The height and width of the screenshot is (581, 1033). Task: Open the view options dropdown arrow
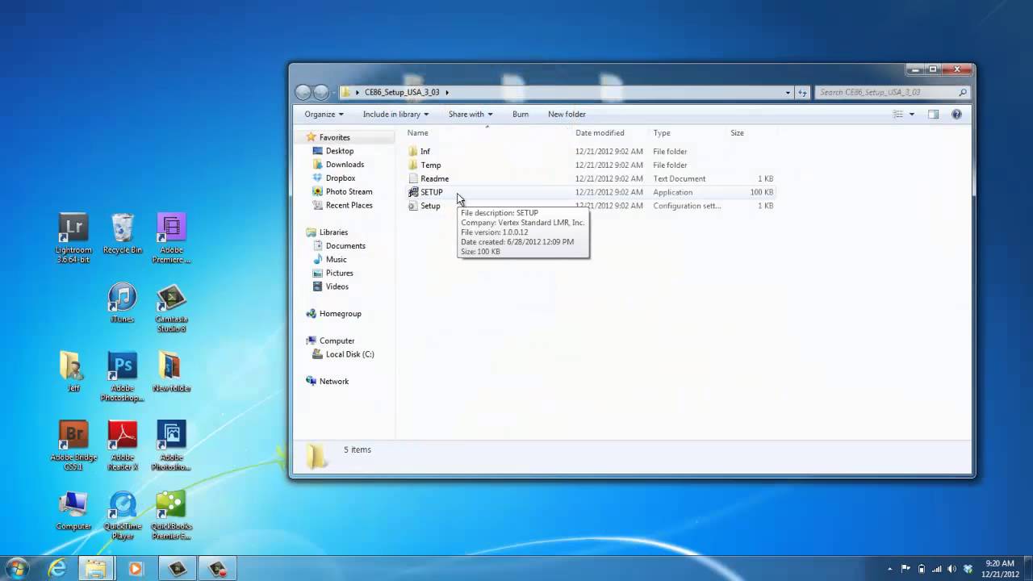point(912,115)
